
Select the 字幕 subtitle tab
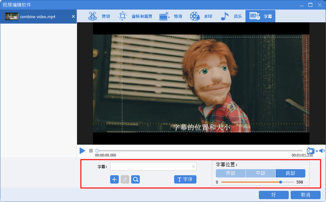coord(260,16)
